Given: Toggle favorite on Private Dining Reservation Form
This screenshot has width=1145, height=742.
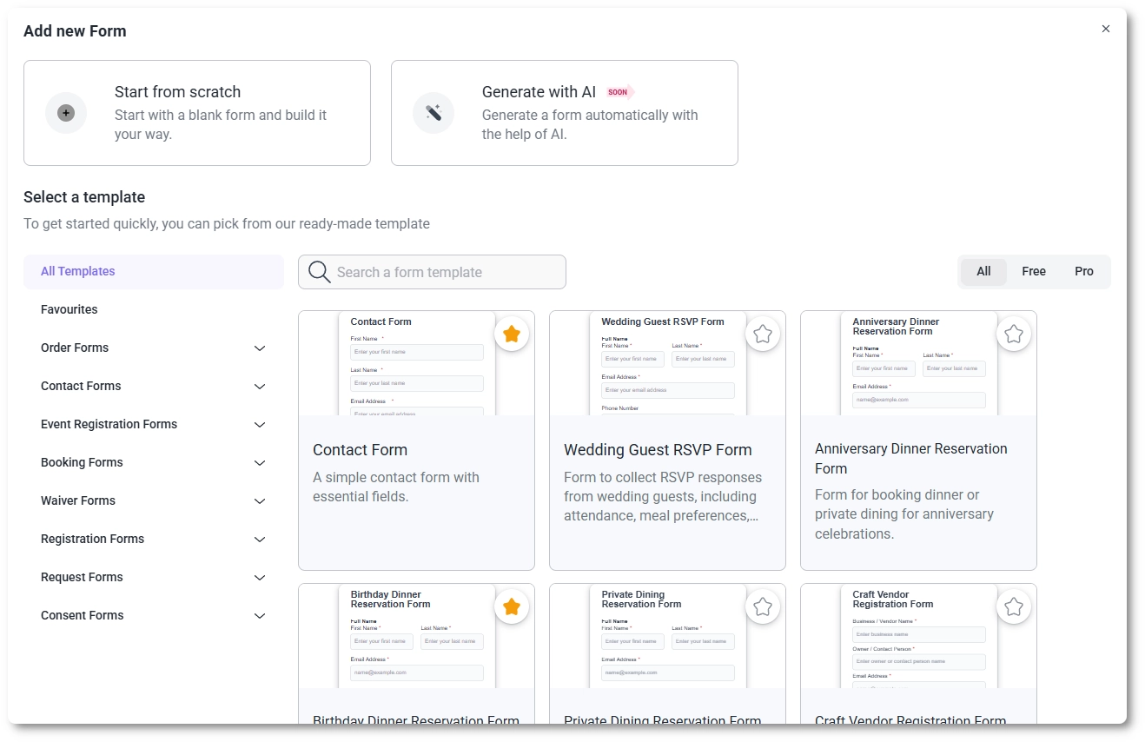Looking at the screenshot, I should (763, 606).
